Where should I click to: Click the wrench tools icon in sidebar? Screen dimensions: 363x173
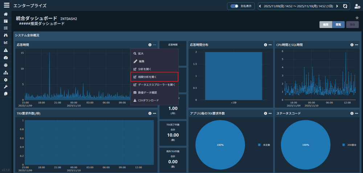pyautogui.click(x=5, y=87)
